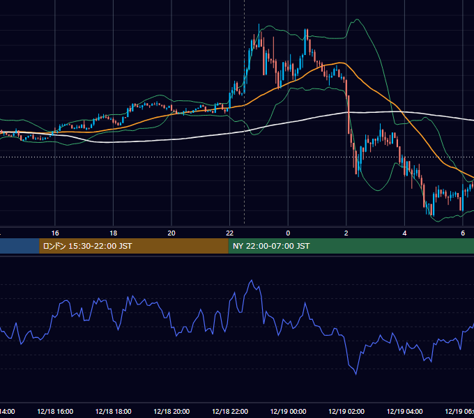Click the 12/18 16:00 time label
The height and width of the screenshot is (418, 474).
pyautogui.click(x=55, y=411)
